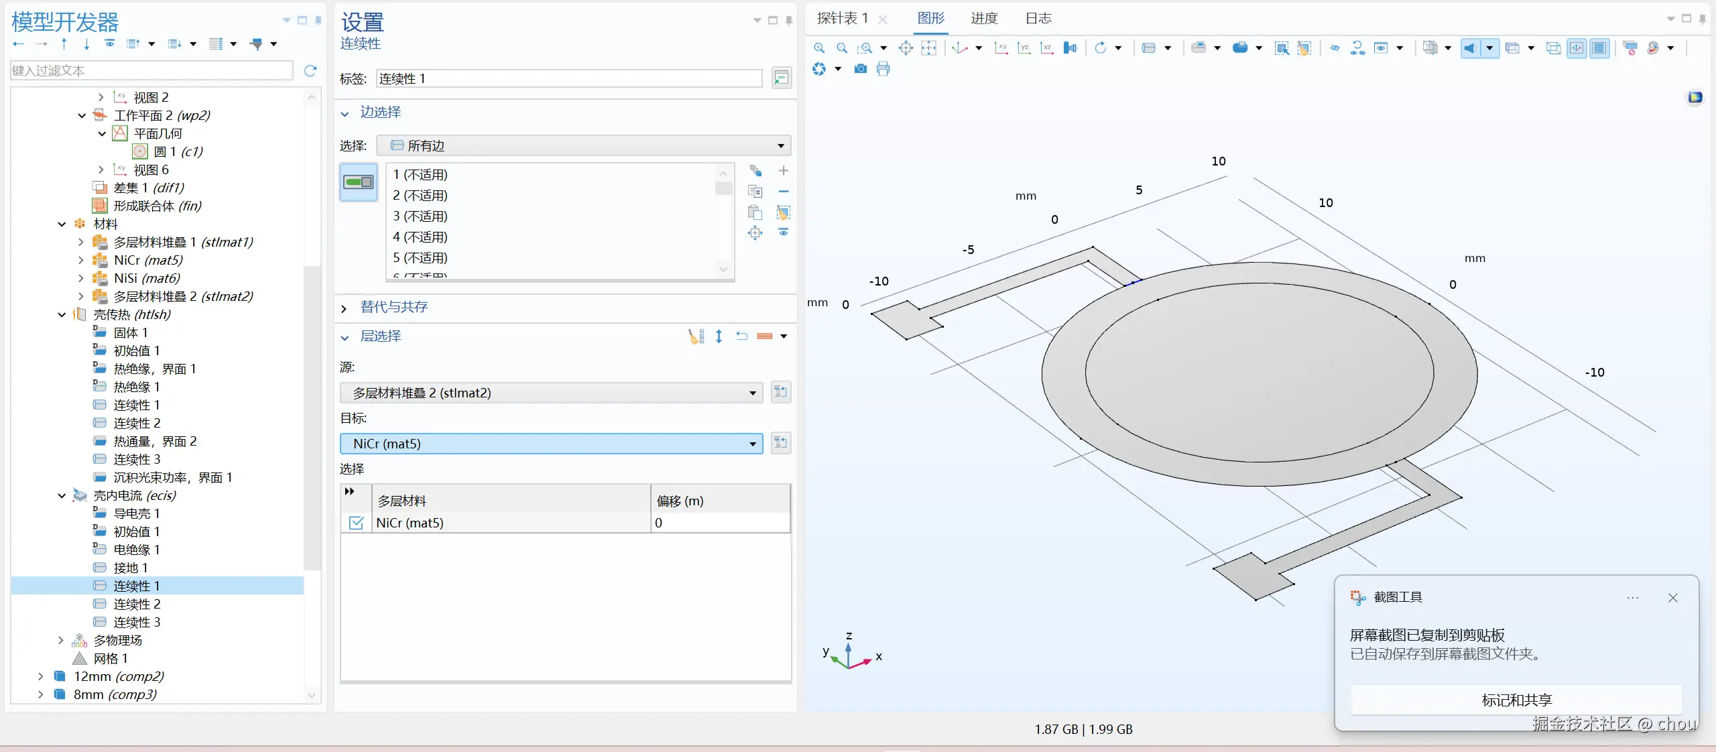Switch to the 进度 tab
The height and width of the screenshot is (752, 1716).
click(x=985, y=19)
